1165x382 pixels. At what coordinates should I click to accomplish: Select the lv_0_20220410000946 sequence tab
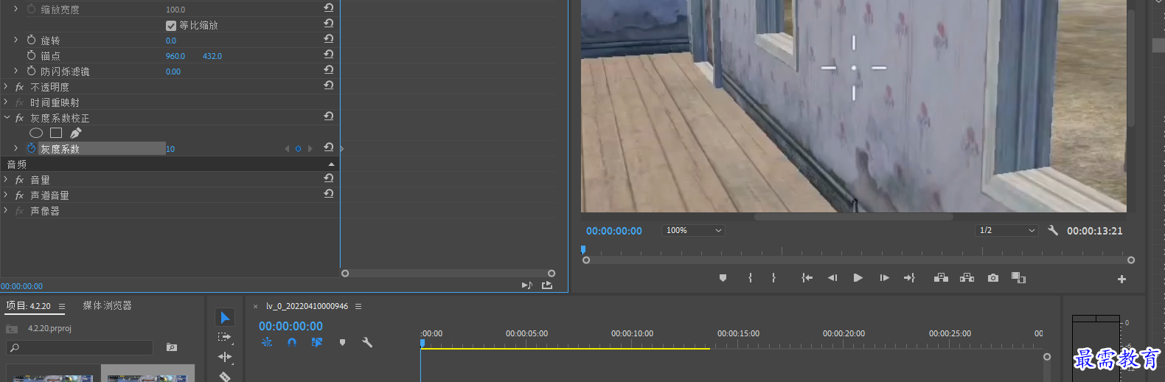(307, 306)
